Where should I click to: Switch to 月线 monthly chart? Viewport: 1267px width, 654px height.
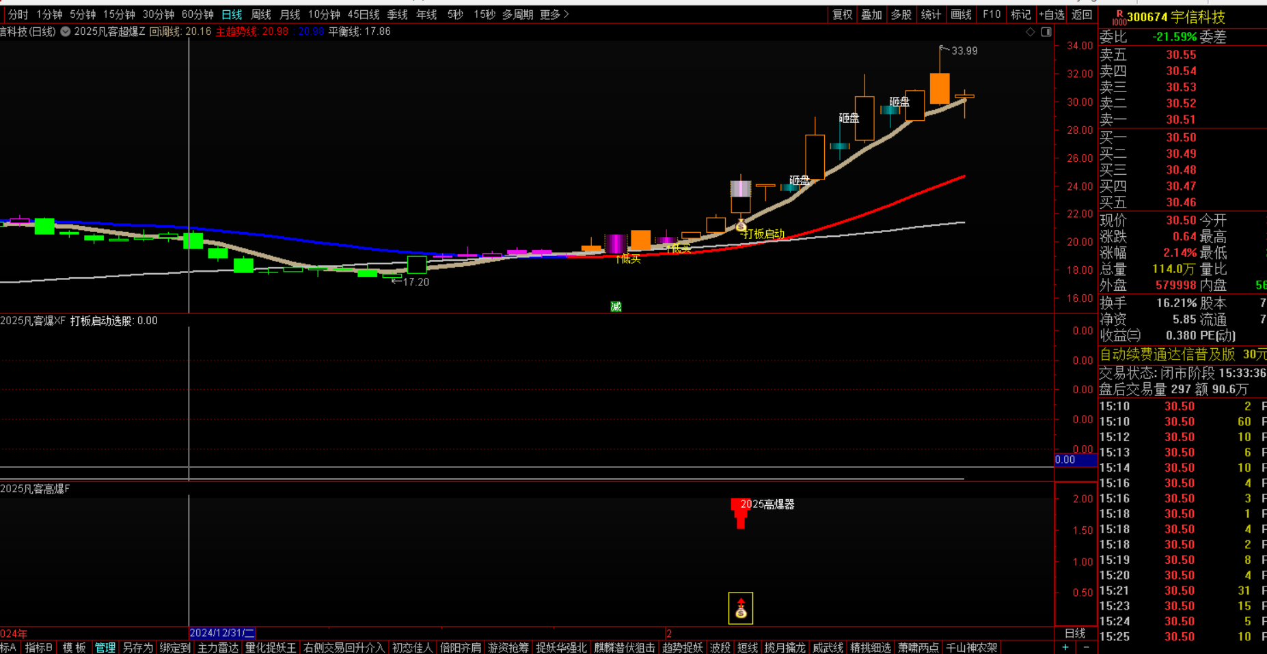(290, 14)
